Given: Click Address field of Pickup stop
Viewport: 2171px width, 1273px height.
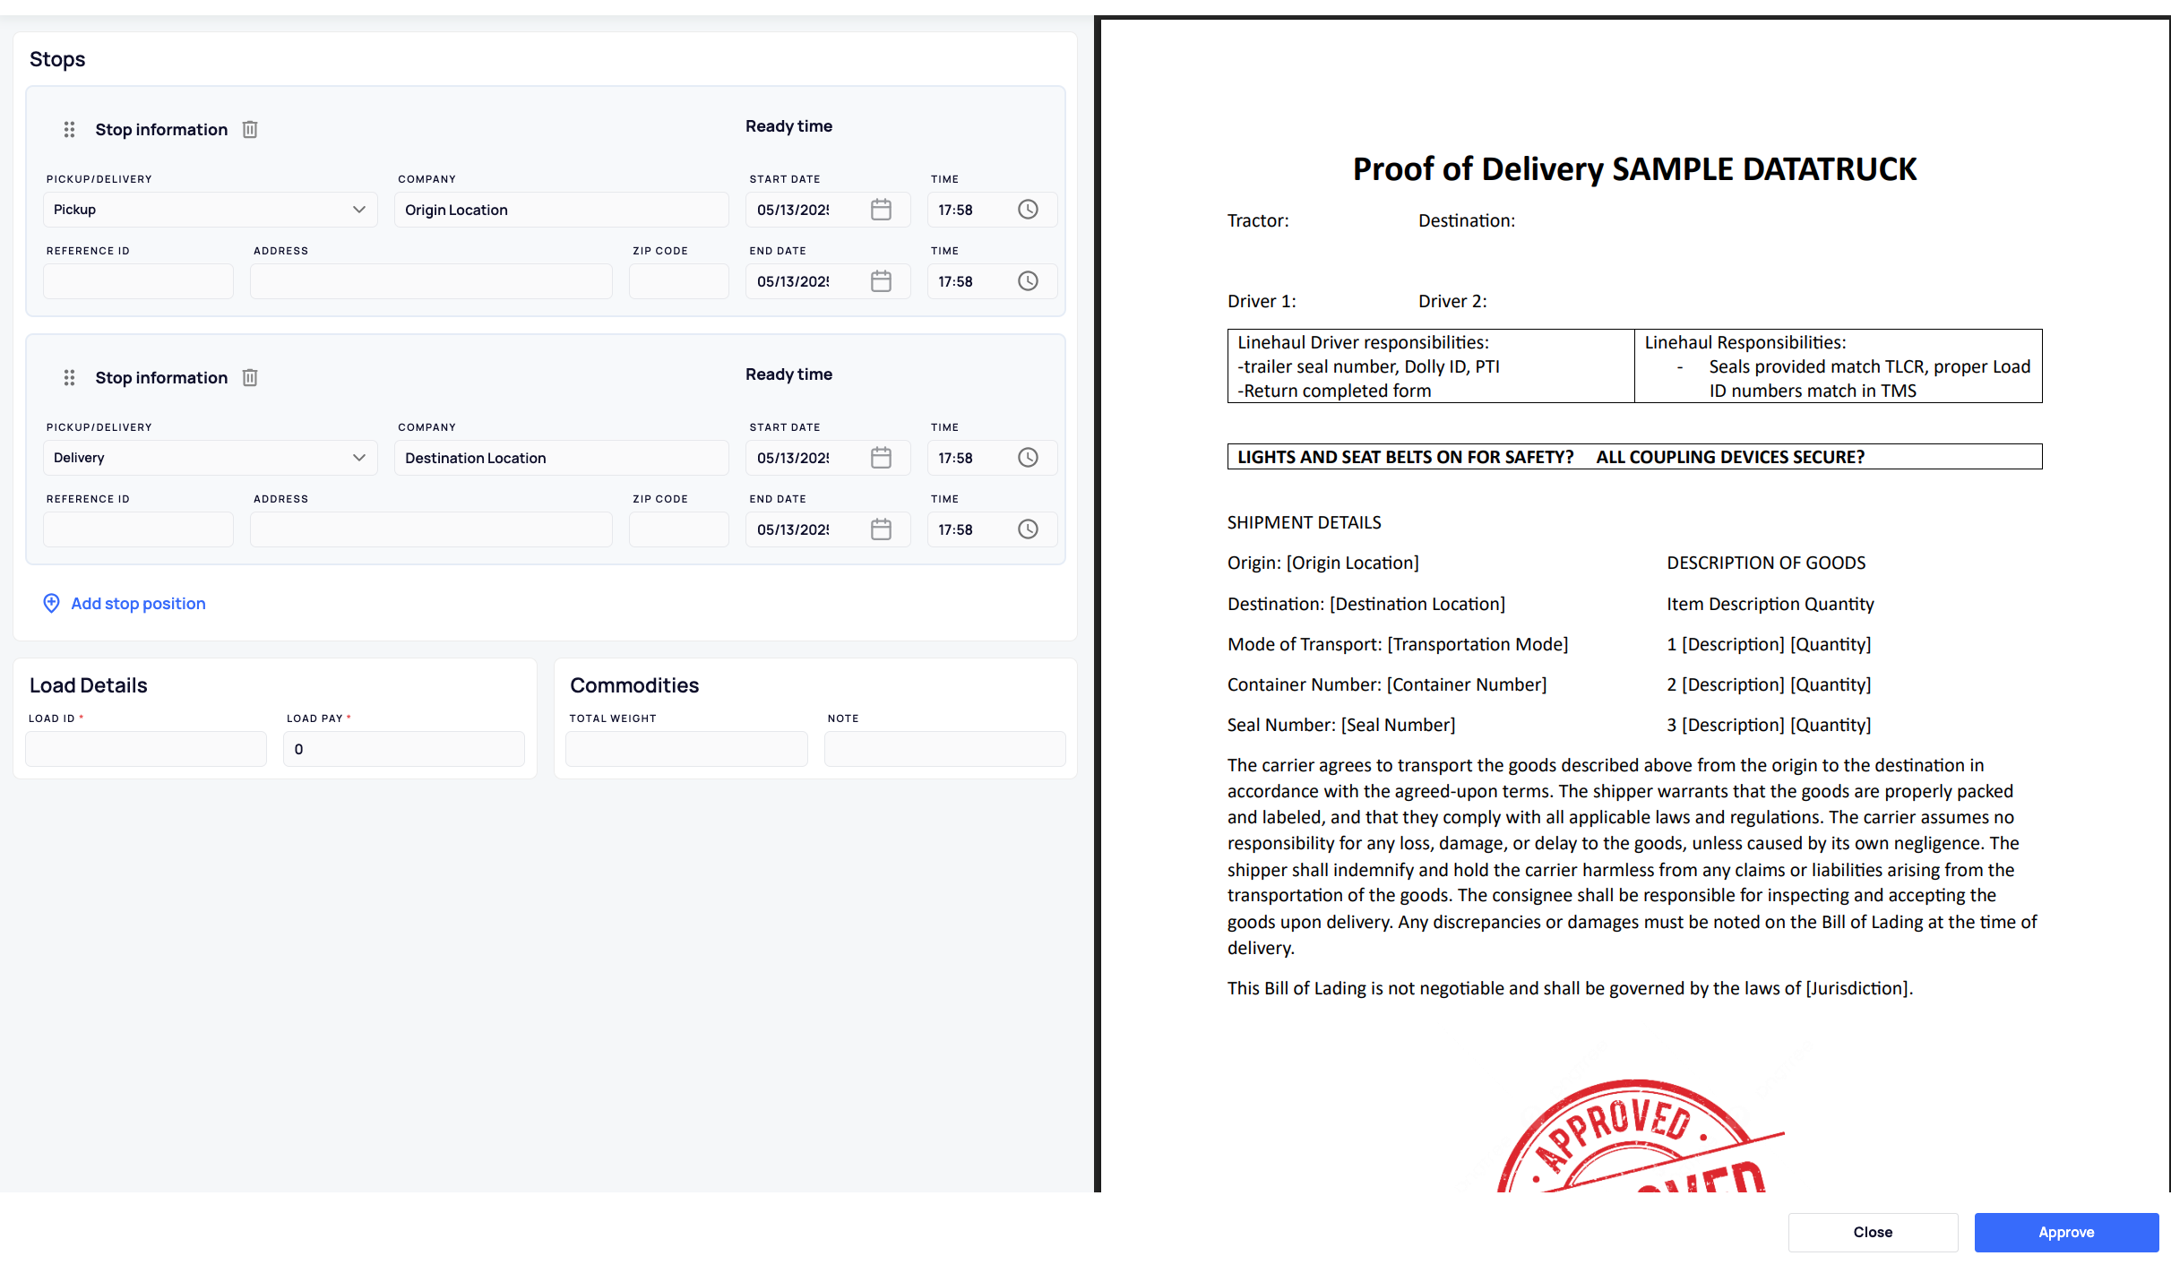Looking at the screenshot, I should (431, 281).
